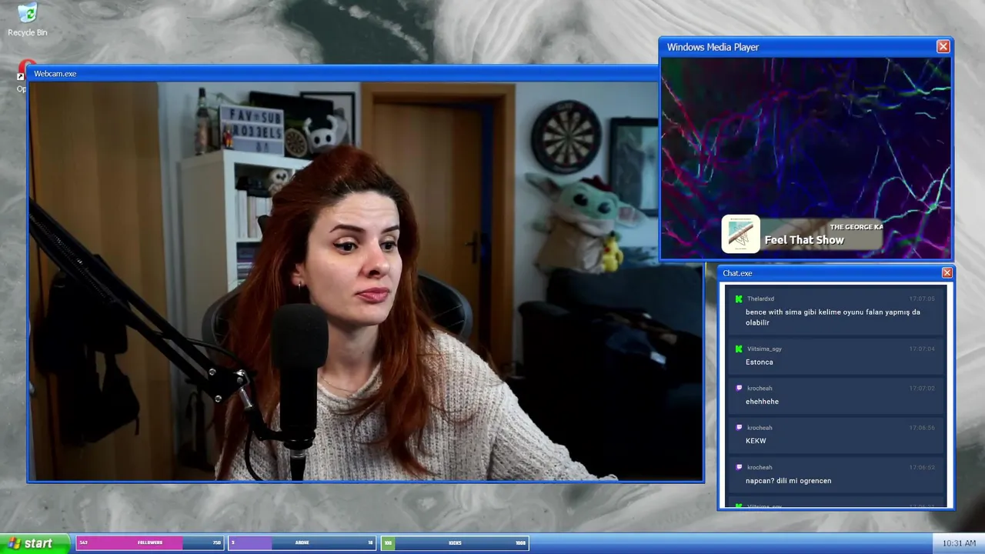
Task: Click the 10:31 AM taskbar clock
Action: (959, 543)
